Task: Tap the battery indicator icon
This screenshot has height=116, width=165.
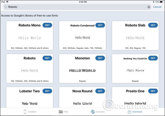Action: [161, 2]
